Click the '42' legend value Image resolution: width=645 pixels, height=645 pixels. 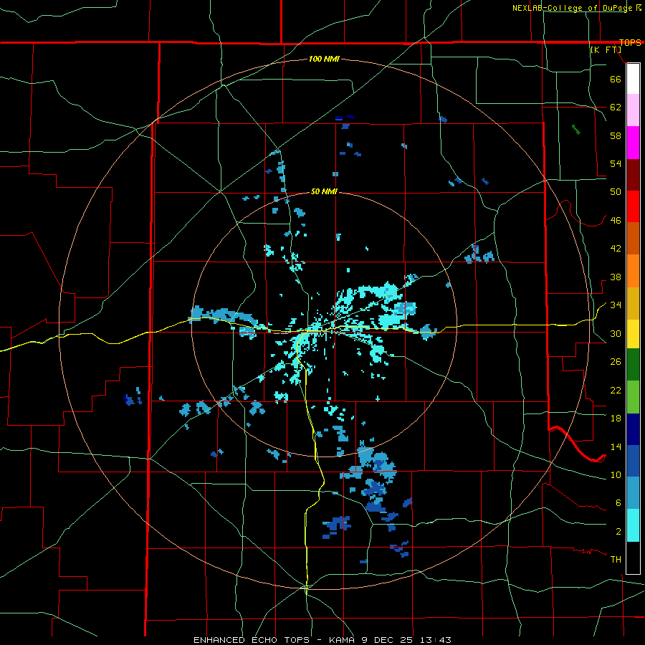click(x=616, y=249)
